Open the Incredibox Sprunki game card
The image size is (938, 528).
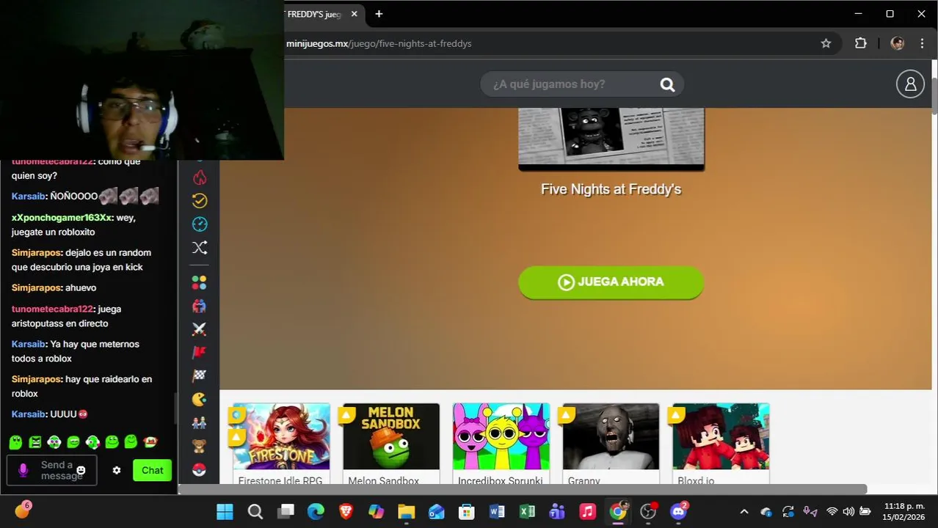coord(501,444)
